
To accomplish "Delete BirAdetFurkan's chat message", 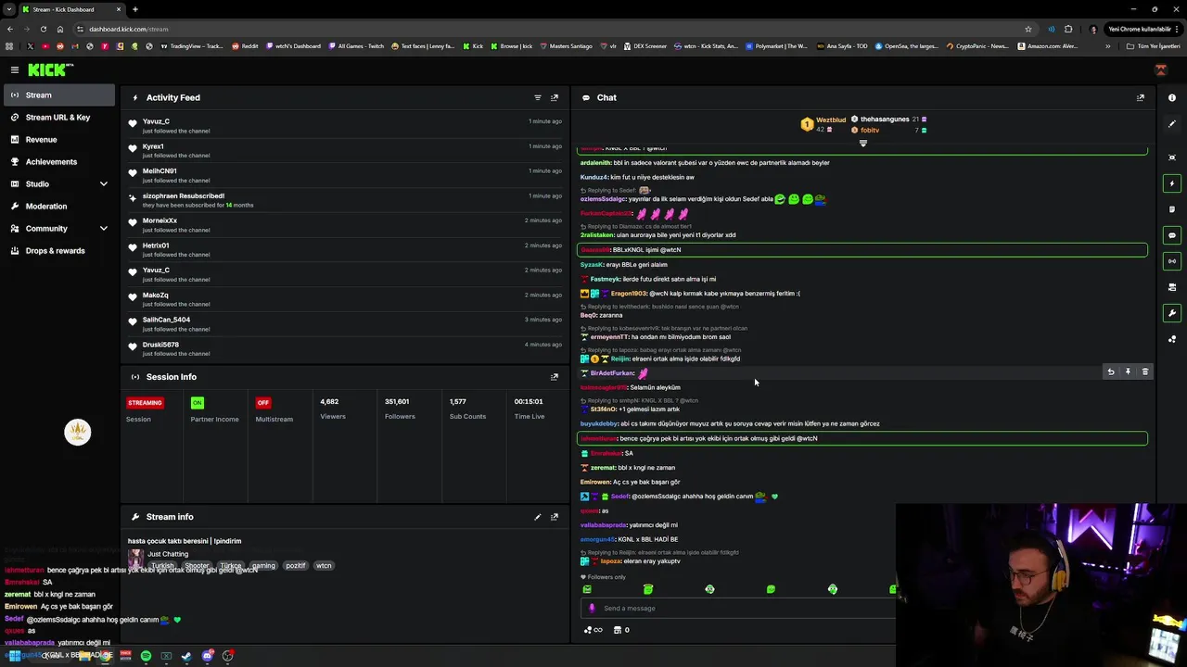I will (x=1144, y=371).
